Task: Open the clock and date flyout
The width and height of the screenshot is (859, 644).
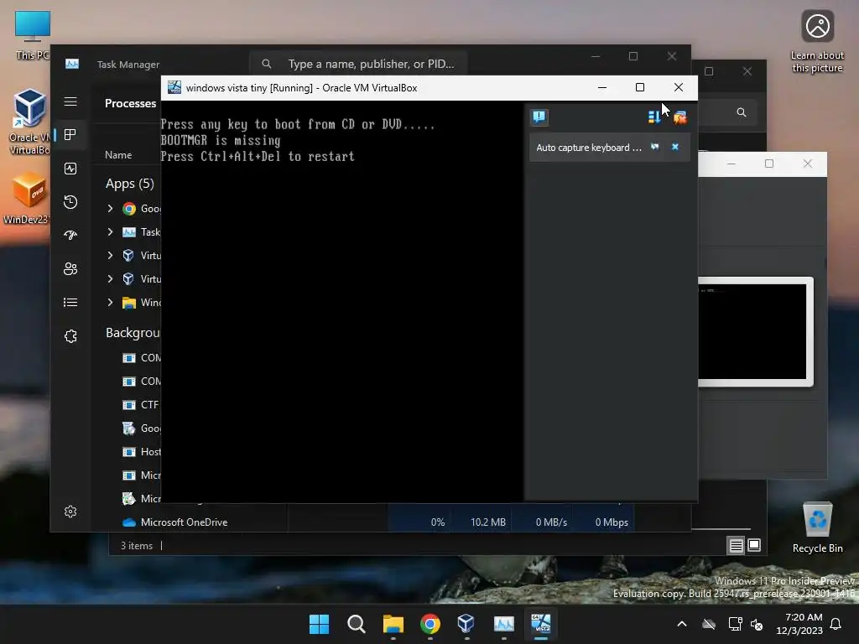Action: pos(799,624)
